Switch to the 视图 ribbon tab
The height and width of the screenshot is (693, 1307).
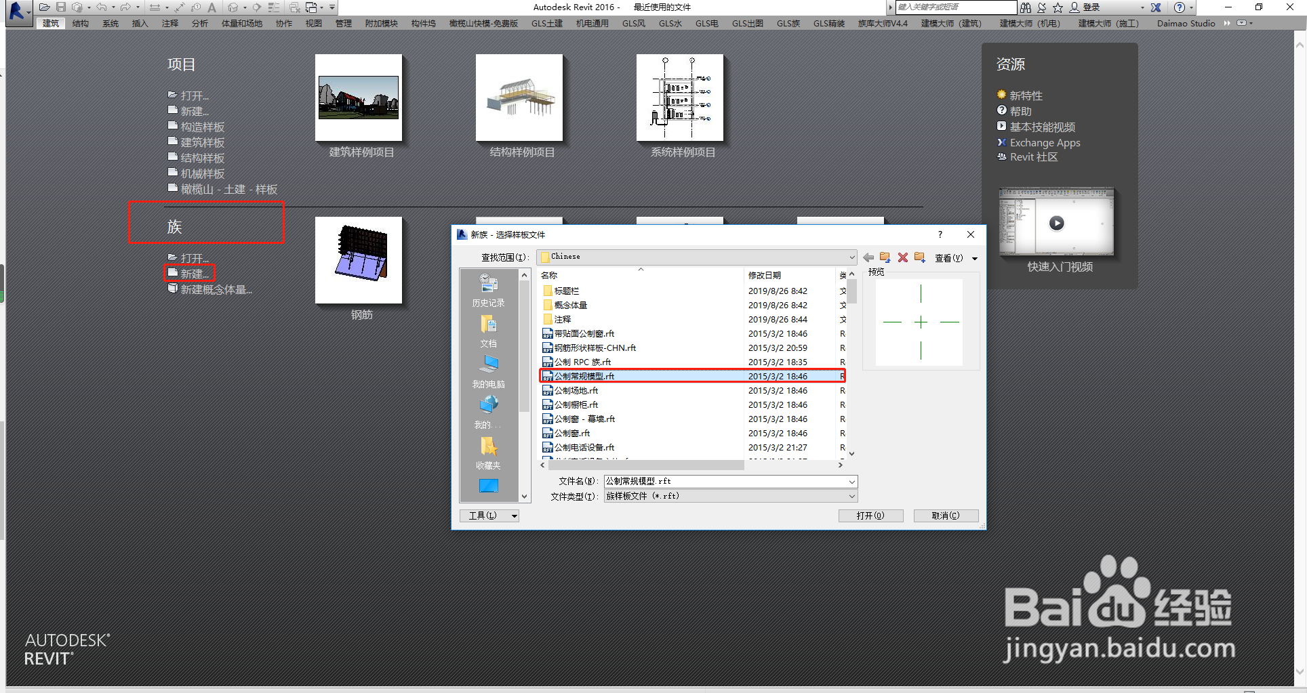[314, 23]
